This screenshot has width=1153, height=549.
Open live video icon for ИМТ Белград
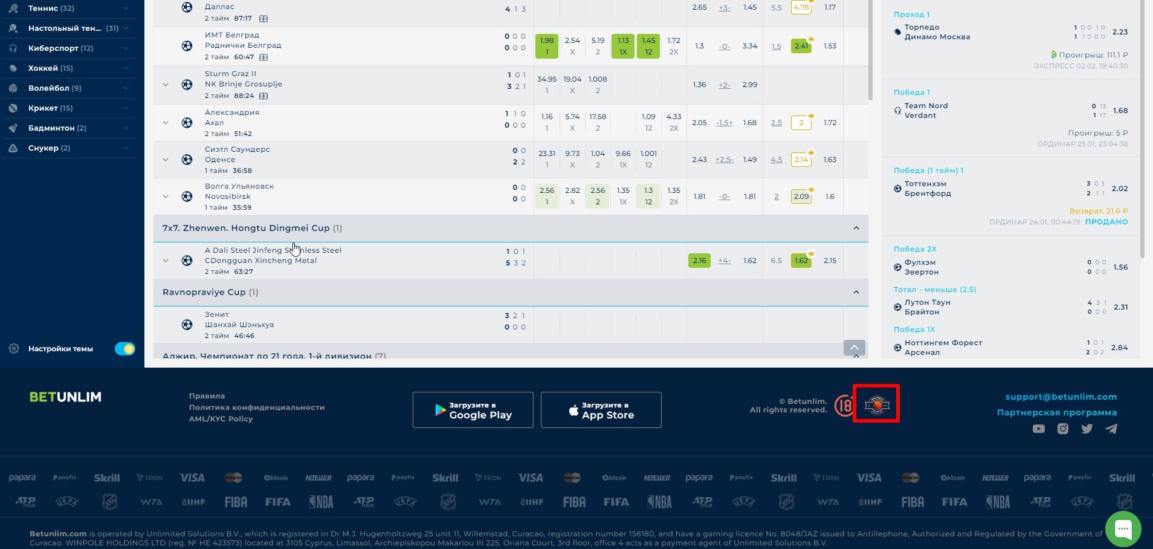coord(263,57)
